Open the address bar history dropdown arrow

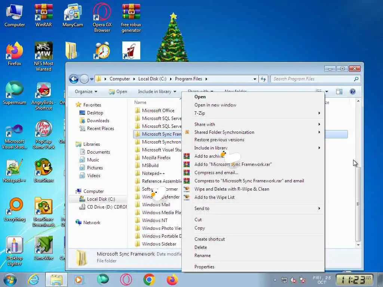tap(254, 79)
